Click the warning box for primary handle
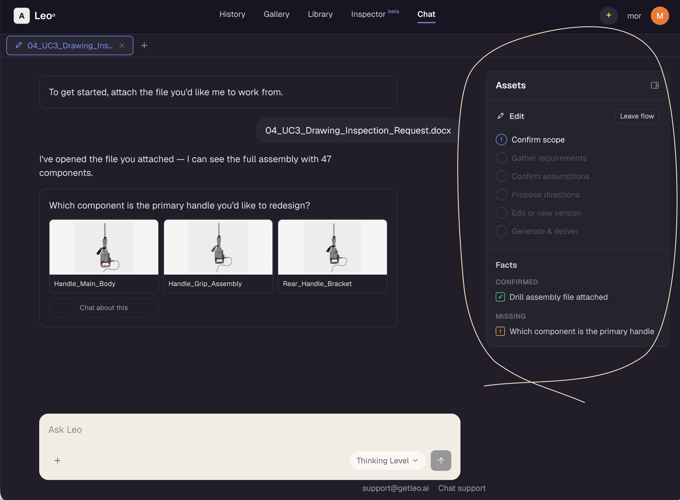 point(500,331)
